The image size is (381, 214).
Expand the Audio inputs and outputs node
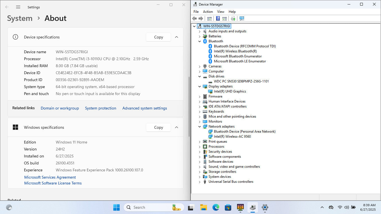pos(199,31)
